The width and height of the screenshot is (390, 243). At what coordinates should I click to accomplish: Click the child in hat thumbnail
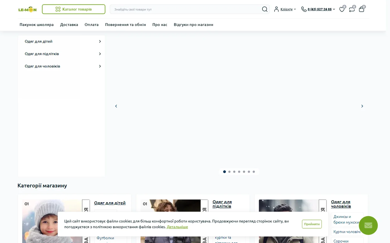tap(52, 221)
